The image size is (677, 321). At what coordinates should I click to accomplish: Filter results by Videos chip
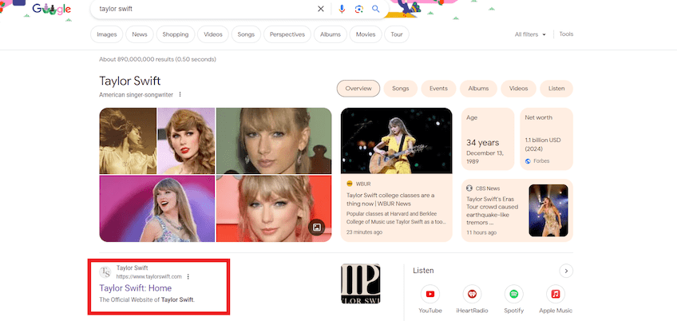click(x=213, y=34)
